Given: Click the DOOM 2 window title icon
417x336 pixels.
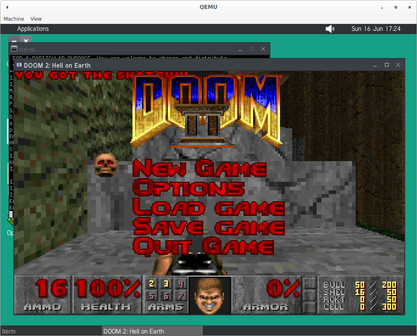Looking at the screenshot, I should (x=19, y=65).
